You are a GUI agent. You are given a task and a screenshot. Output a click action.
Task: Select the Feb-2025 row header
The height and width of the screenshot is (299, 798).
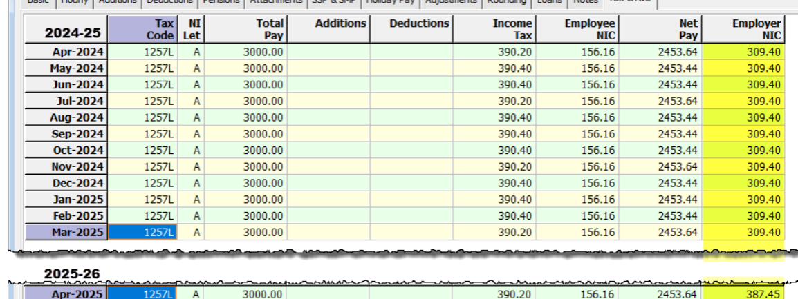66,215
